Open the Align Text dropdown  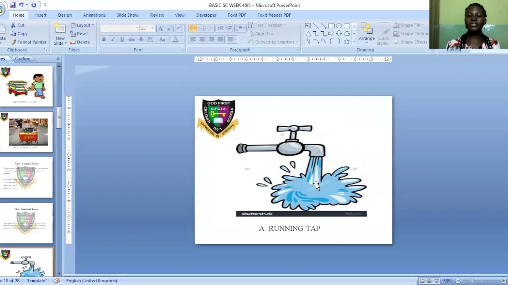point(264,34)
